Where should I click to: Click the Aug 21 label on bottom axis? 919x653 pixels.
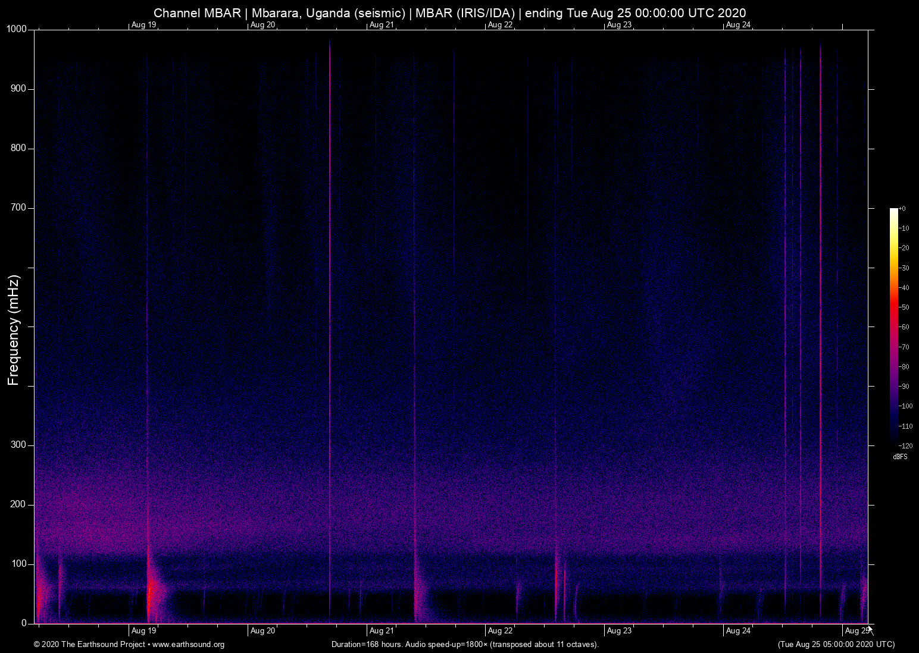pyautogui.click(x=382, y=631)
